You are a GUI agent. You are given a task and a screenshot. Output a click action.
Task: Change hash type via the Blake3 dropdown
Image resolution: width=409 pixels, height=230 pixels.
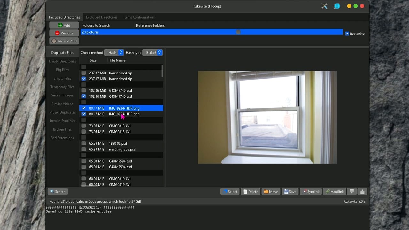(153, 52)
